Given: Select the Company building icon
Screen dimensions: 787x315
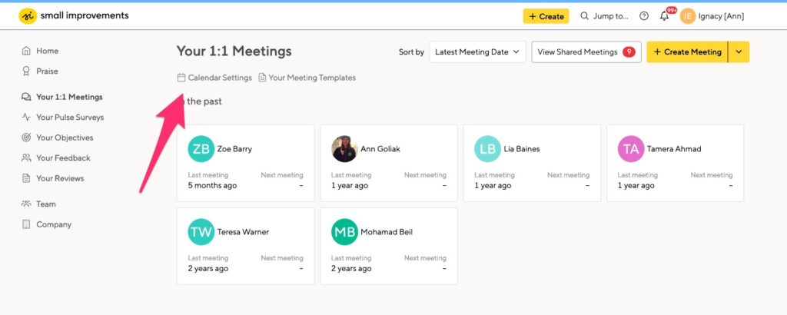Looking at the screenshot, I should [27, 225].
